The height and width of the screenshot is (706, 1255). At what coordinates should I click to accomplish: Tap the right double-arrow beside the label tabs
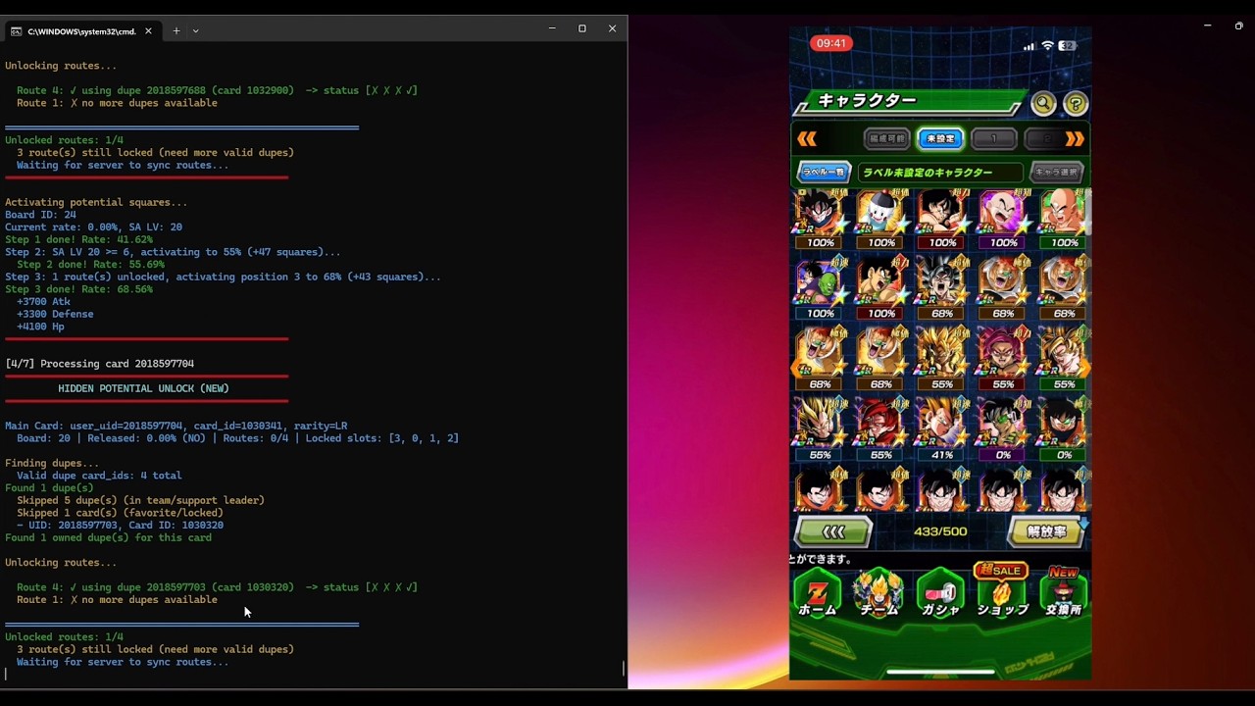1075,139
